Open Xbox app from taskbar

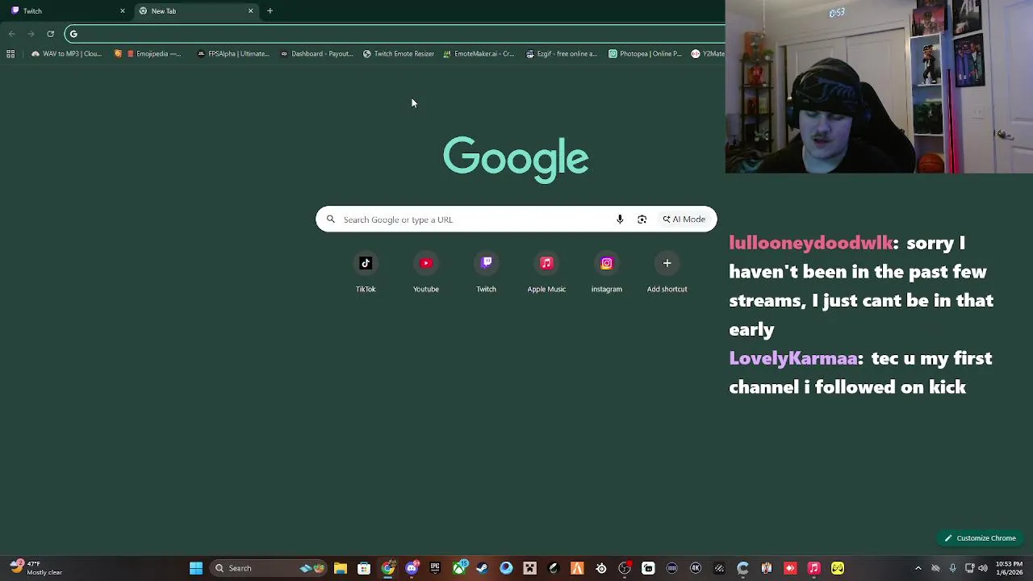459,568
